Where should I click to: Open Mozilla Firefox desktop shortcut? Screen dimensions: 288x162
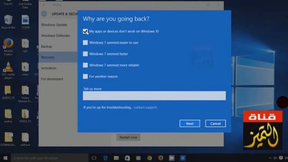point(8,47)
